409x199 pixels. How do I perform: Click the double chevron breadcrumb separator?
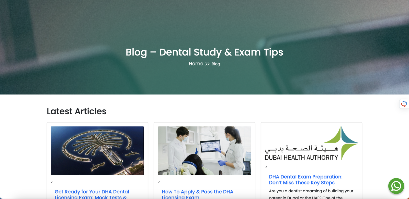click(x=207, y=64)
